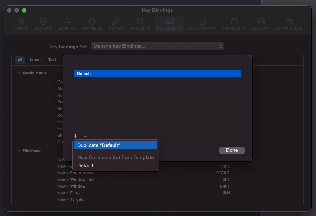316x216 pixels.
Task: Select the Menu filter tab
Action: [35, 60]
